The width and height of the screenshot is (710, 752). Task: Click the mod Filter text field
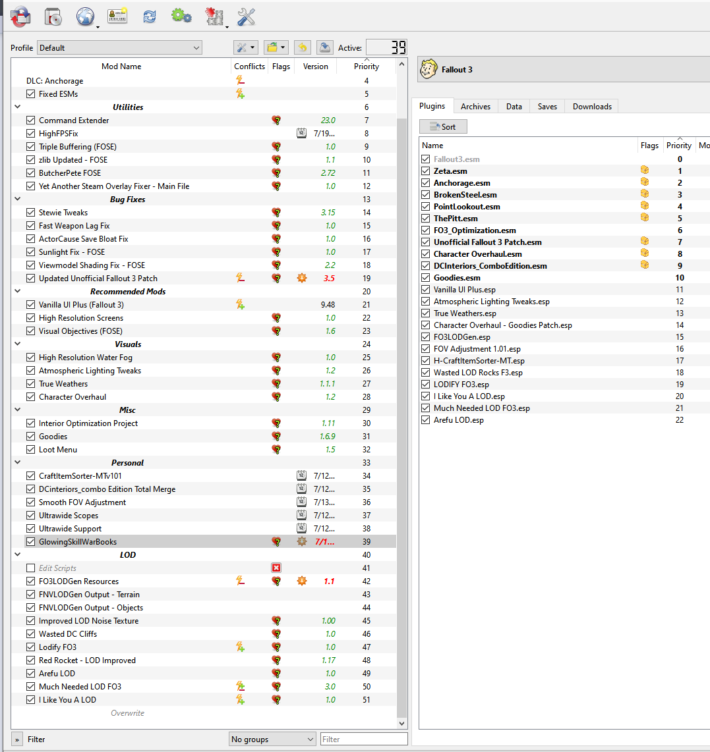coord(364,739)
